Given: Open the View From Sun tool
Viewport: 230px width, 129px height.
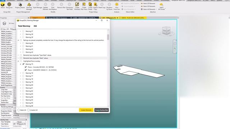Looking at the screenshot, I should (x=117, y=6).
